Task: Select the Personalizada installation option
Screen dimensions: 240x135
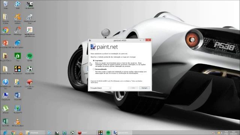Action: click(94, 69)
